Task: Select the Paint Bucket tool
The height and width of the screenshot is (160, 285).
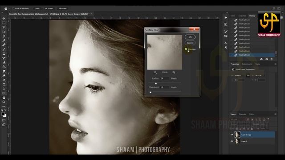Action: [4, 67]
